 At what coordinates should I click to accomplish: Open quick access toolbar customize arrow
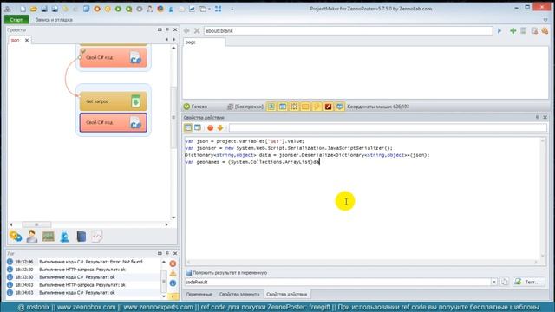(232, 9)
